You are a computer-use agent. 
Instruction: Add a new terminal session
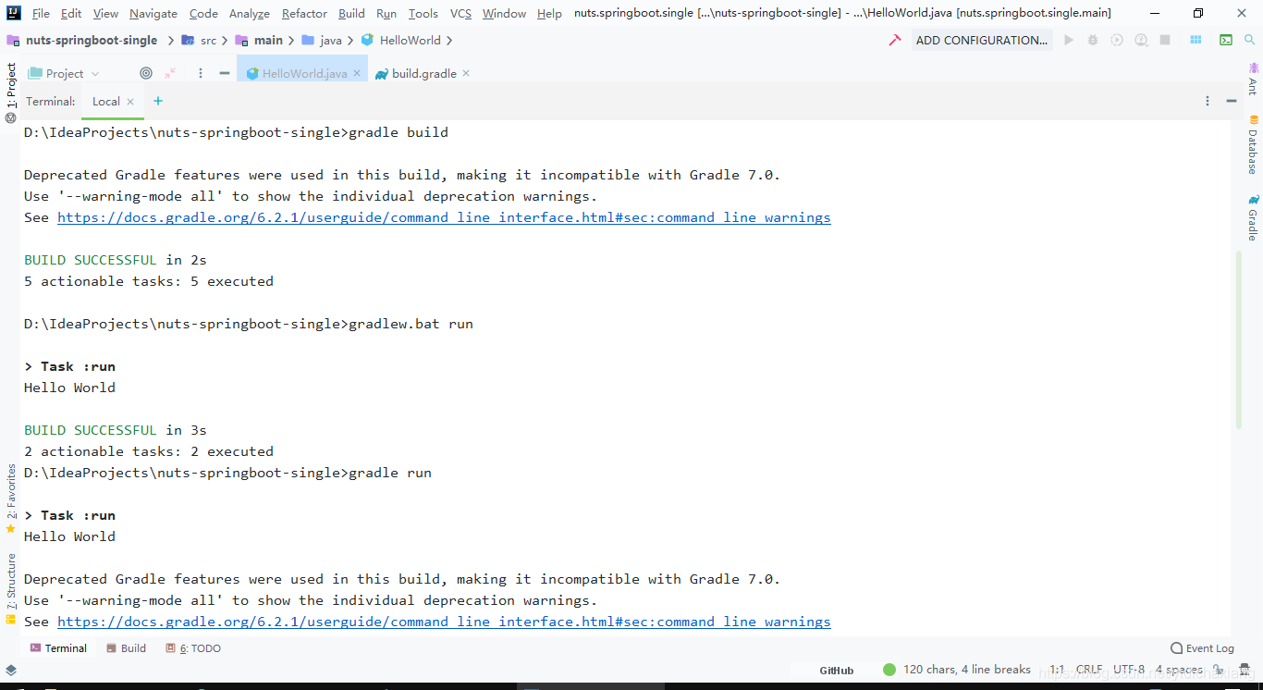(158, 101)
